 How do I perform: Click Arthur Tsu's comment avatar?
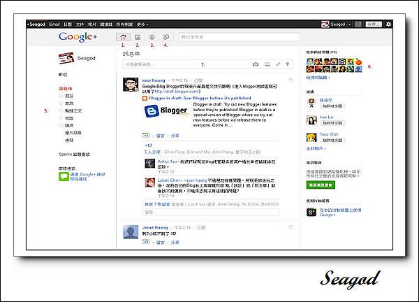pyautogui.click(x=150, y=164)
